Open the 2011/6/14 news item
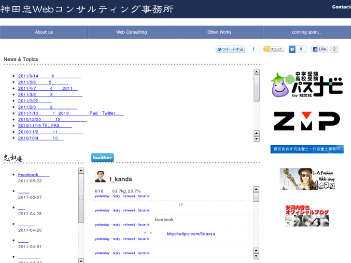 [49, 76]
